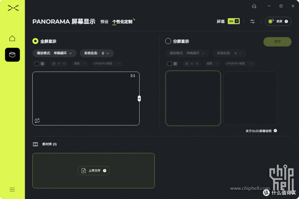The height and width of the screenshot is (199, 299).
Task: Click the pause handle on preview edge
Action: (139, 98)
